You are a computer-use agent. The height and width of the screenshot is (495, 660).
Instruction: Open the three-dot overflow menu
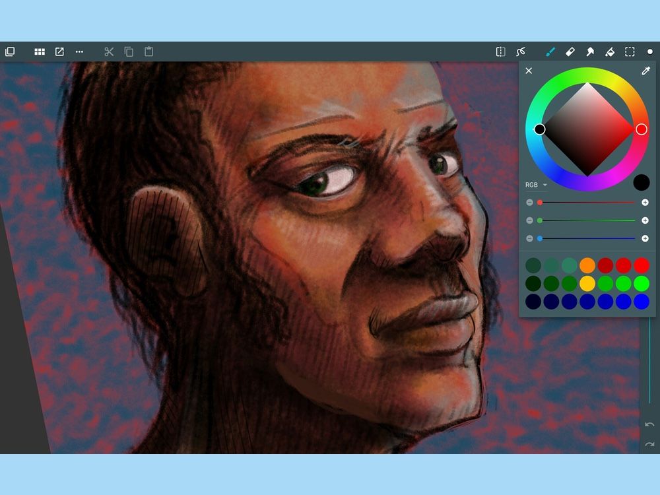point(79,51)
